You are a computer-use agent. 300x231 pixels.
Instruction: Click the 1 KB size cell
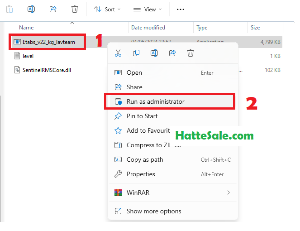click(x=275, y=56)
